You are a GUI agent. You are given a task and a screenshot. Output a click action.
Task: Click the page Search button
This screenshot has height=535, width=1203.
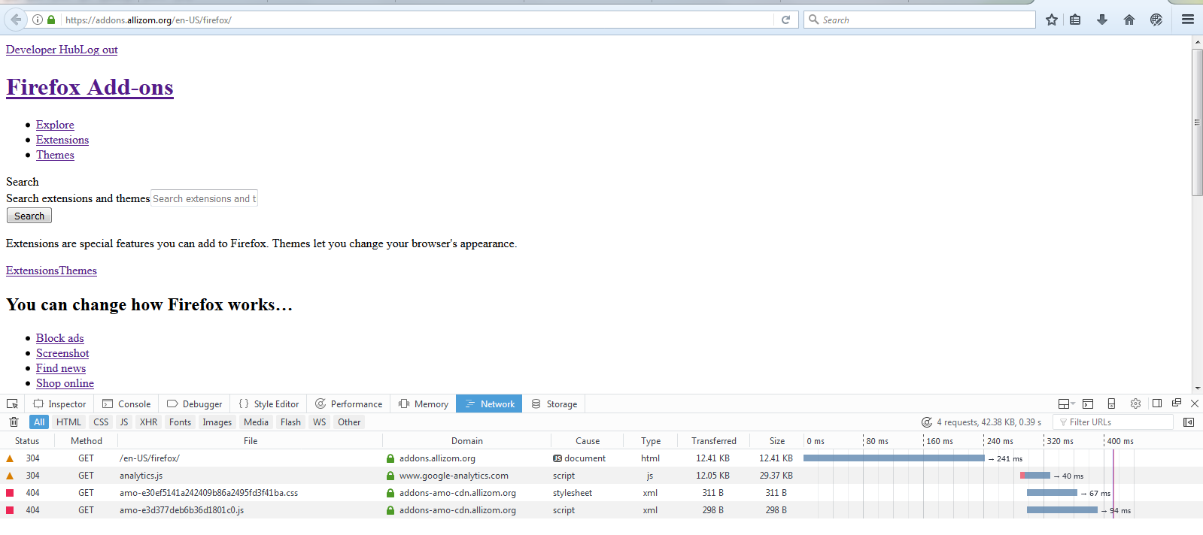click(x=29, y=216)
